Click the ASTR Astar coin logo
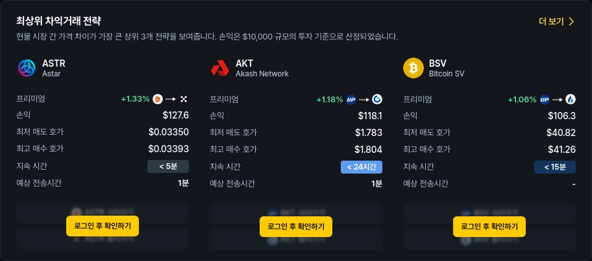Image resolution: width=592 pixels, height=261 pixels. tap(27, 68)
